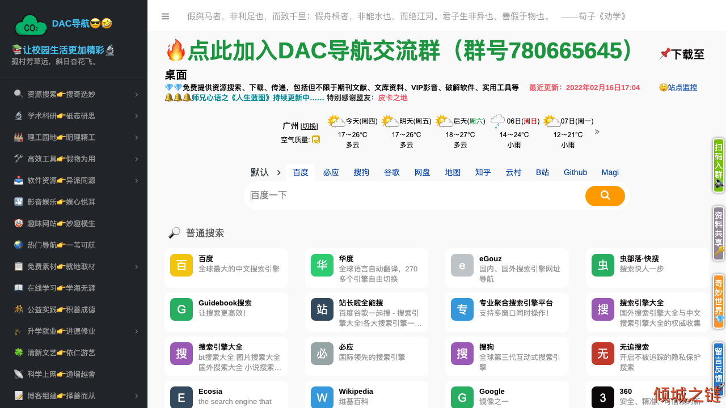The width and height of the screenshot is (726, 408).
Task: Open 博客组建 sidebar item
Action: click(x=74, y=396)
